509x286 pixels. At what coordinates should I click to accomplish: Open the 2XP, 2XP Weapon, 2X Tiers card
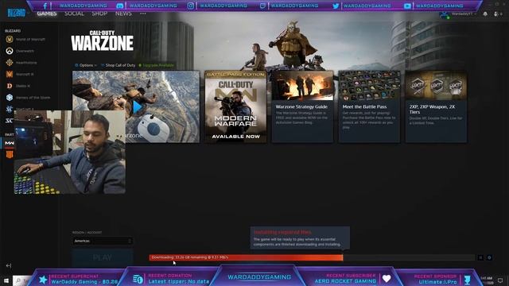[x=436, y=106]
